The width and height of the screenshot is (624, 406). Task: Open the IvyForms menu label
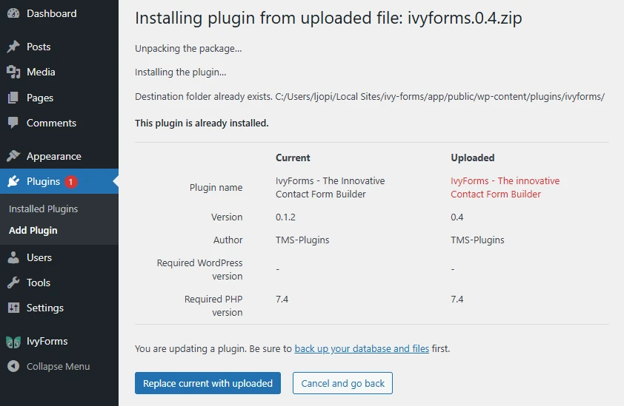[x=47, y=341]
